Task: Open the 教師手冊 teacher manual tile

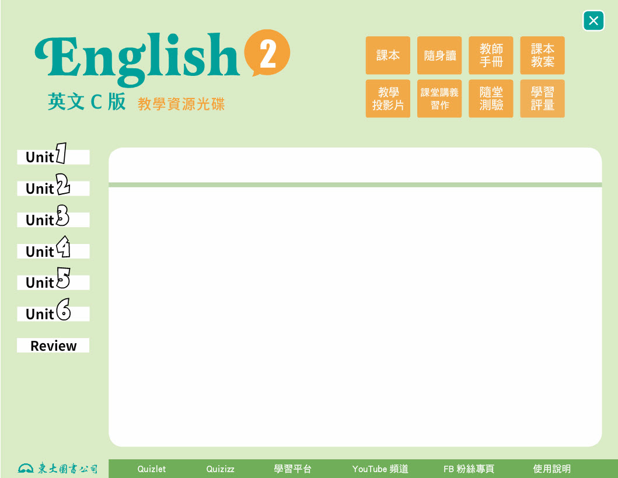Action: coord(491,55)
